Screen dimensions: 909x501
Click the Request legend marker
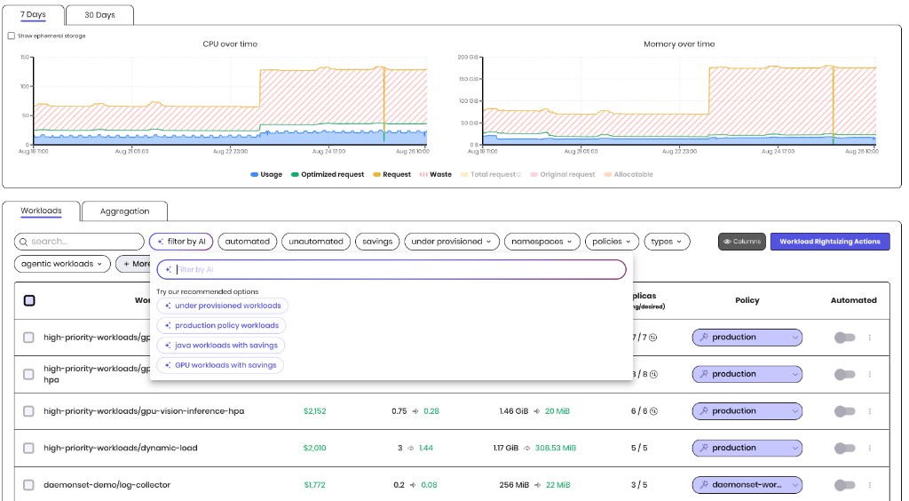(376, 174)
